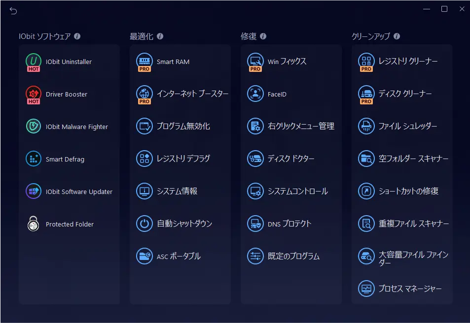The width and height of the screenshot is (470, 323).
Task: Go back using the top-left arrow
Action: 13,10
